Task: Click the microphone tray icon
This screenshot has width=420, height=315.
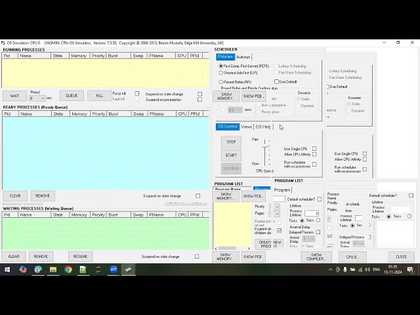Action: tap(345, 270)
